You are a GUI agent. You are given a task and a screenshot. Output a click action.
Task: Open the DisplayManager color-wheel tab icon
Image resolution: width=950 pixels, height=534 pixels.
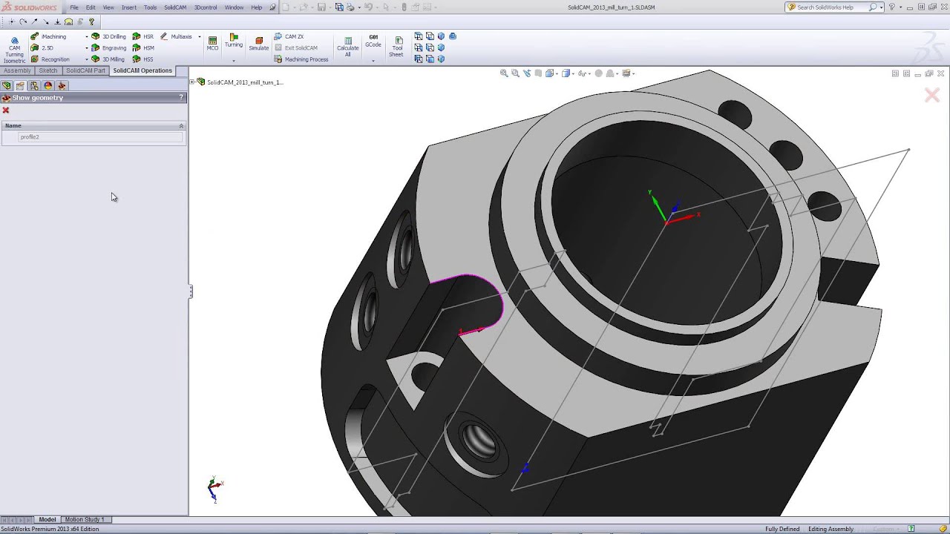(x=48, y=86)
